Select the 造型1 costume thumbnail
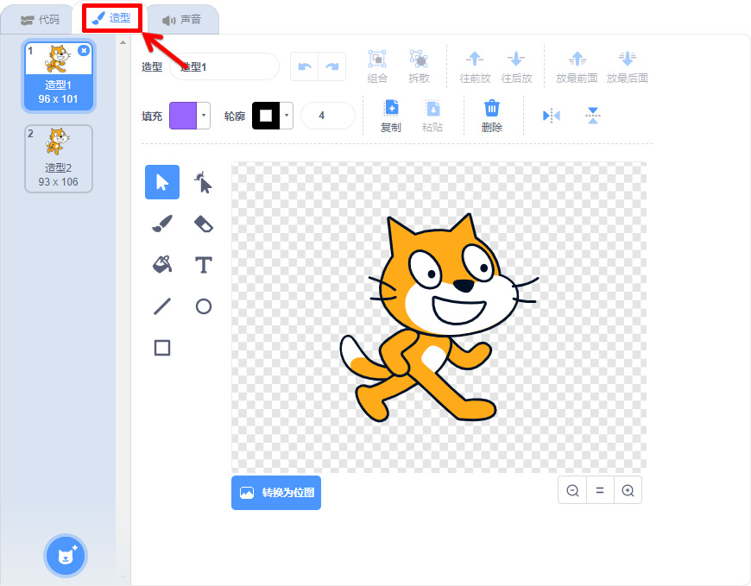 (x=59, y=77)
